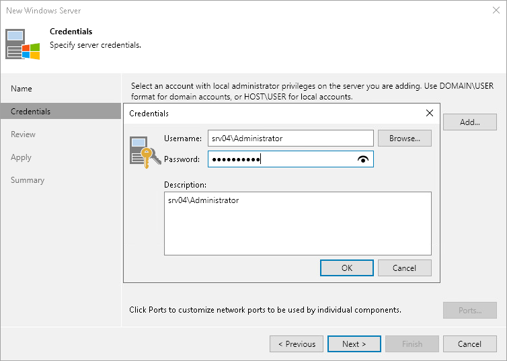Focus the Password field
The width and height of the screenshot is (507, 361).
290,159
